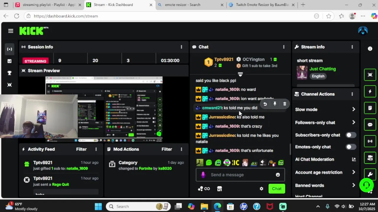This screenshot has width=378, height=212.
Task: Open Chat panel three-dot menu
Action: click(x=284, y=47)
